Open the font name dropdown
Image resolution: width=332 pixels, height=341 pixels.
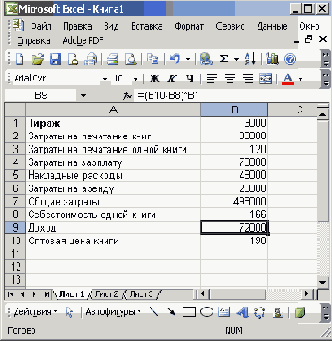(105, 79)
